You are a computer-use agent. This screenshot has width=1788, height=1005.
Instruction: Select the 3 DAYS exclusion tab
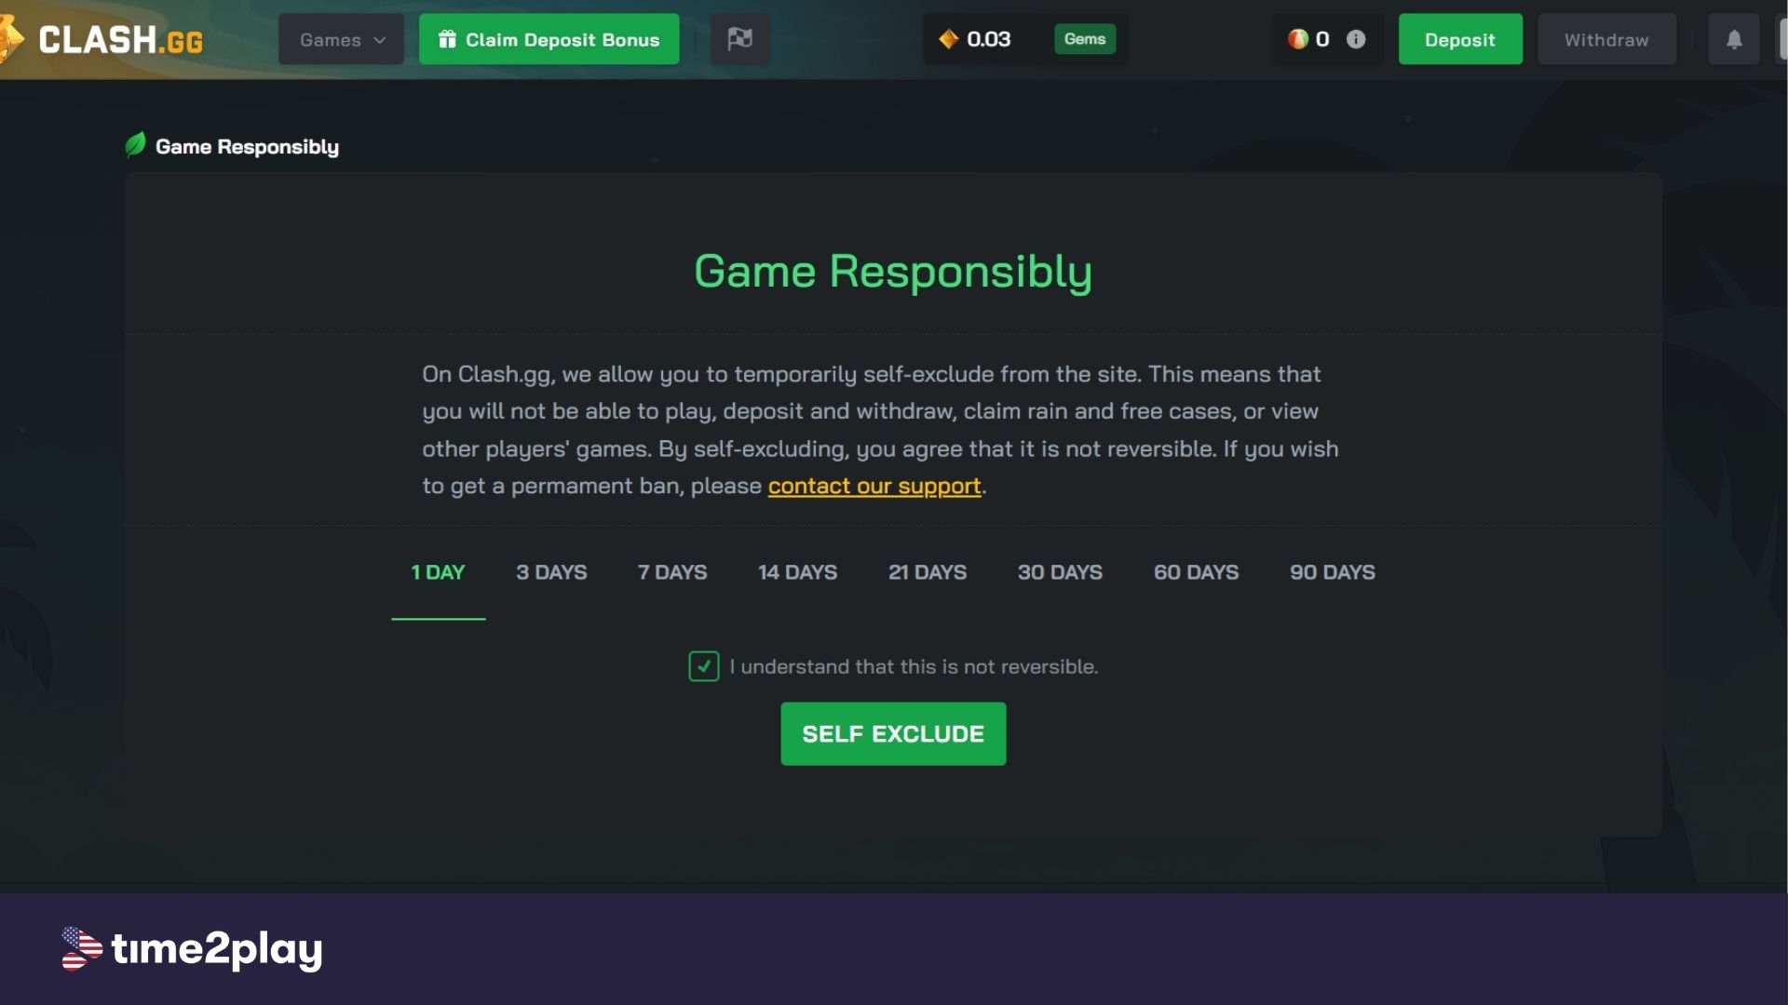click(x=551, y=572)
